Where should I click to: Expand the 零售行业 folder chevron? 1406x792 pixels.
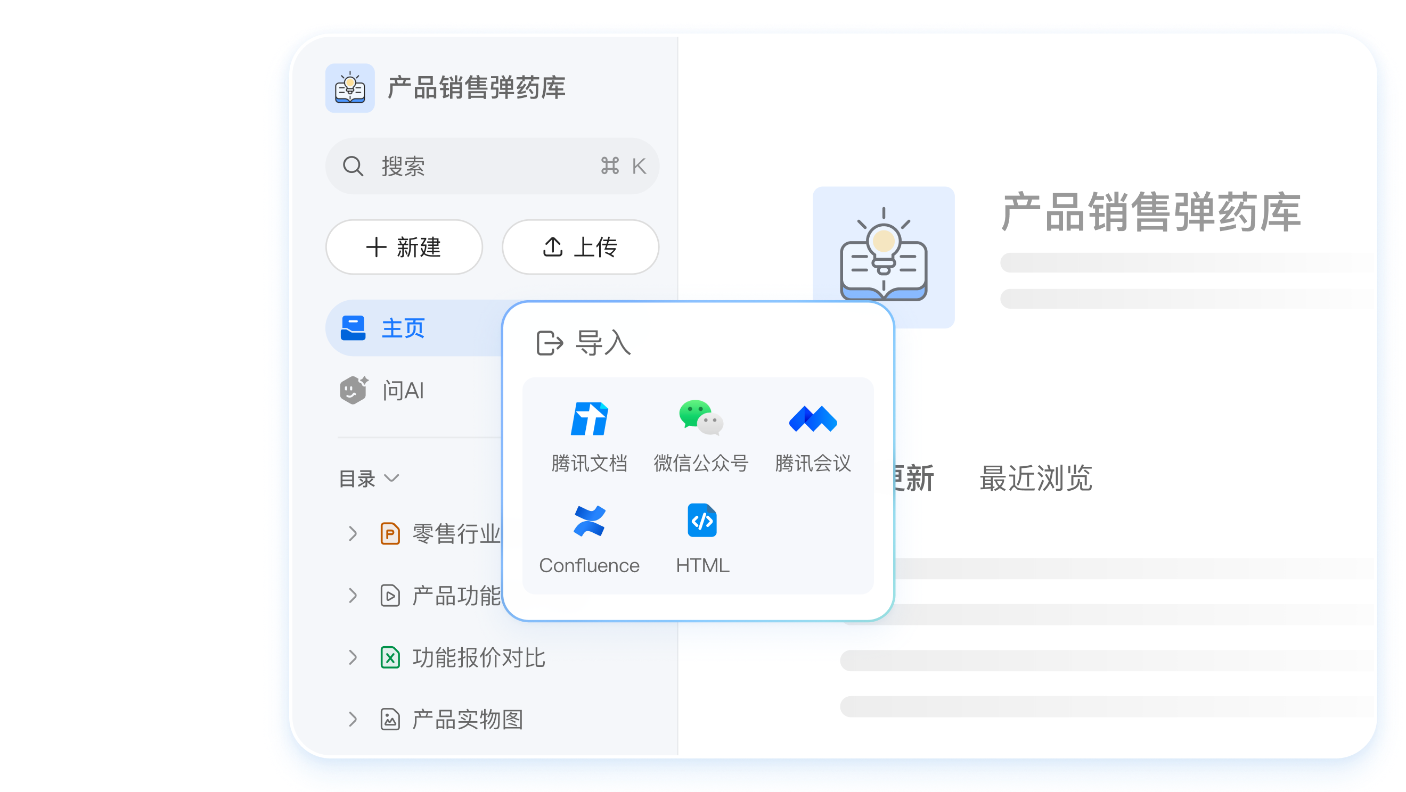pos(353,533)
